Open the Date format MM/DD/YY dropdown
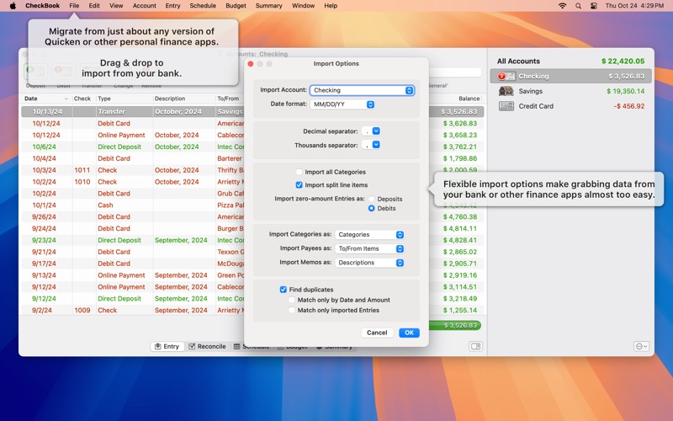The width and height of the screenshot is (673, 421). [x=342, y=104]
